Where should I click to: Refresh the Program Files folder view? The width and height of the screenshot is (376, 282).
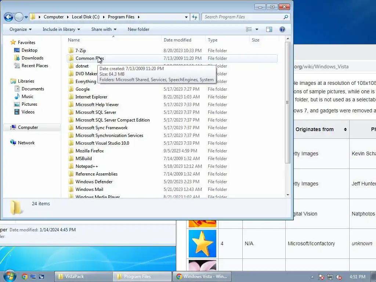click(x=195, y=17)
